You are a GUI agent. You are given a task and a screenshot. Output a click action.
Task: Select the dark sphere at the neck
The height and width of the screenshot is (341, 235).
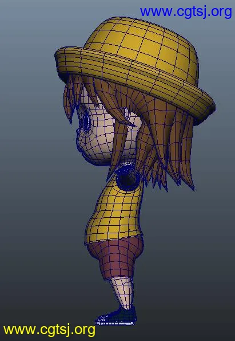point(128,179)
